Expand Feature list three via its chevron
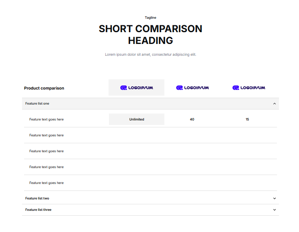 click(x=275, y=210)
